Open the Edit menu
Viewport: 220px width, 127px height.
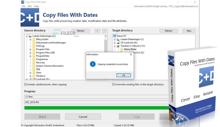(x=29, y=6)
